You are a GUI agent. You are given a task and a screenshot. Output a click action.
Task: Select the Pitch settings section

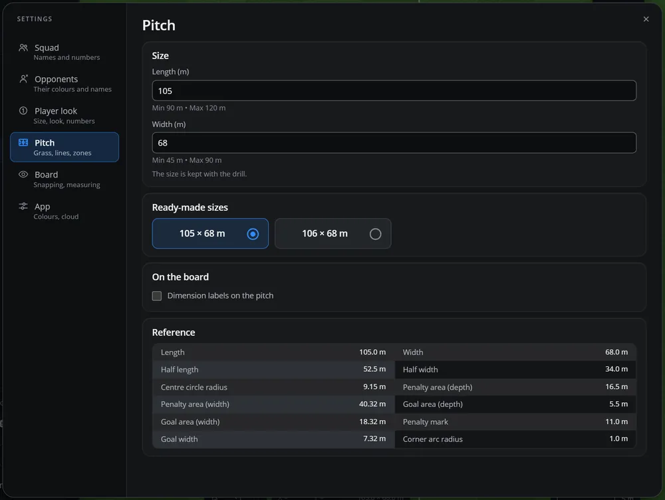coord(65,147)
